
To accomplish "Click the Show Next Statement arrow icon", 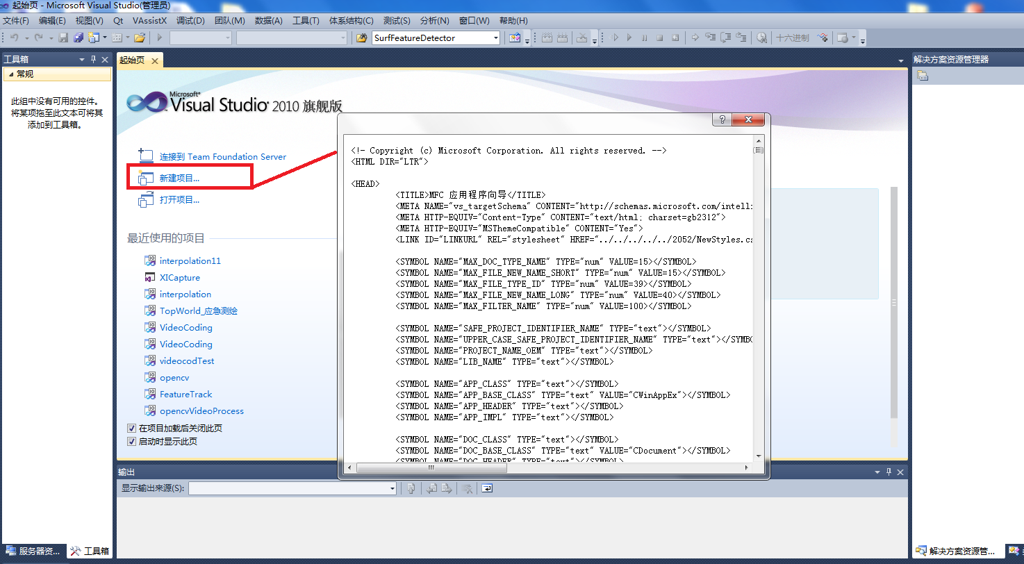I will pos(695,38).
